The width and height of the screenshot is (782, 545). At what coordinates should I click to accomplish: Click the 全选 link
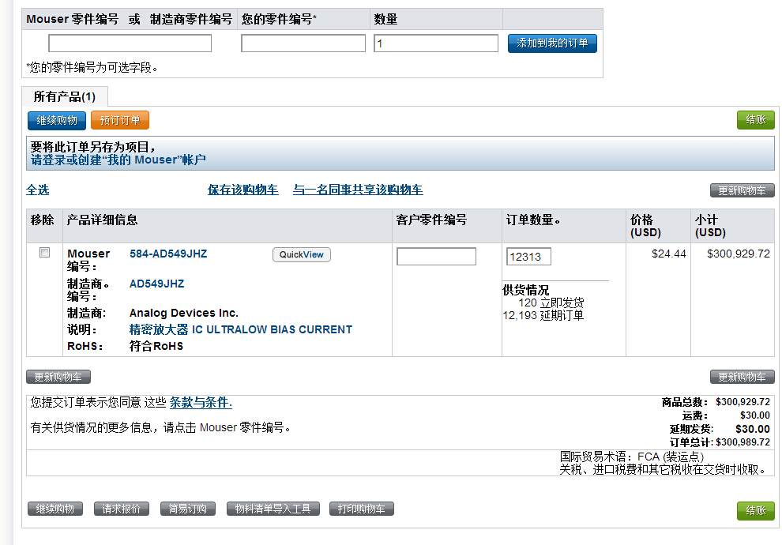click(37, 190)
